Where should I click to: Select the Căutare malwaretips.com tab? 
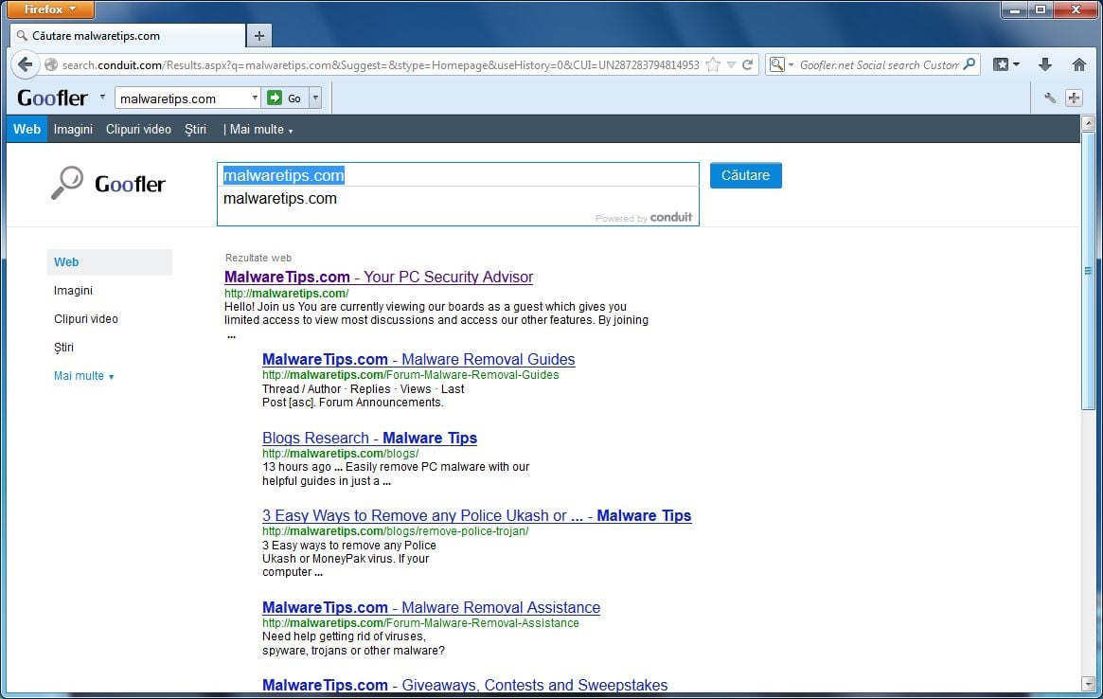pyautogui.click(x=128, y=36)
